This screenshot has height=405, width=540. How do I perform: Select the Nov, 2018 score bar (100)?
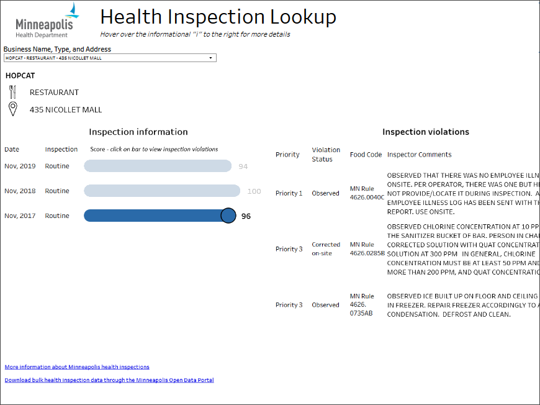[162, 191]
